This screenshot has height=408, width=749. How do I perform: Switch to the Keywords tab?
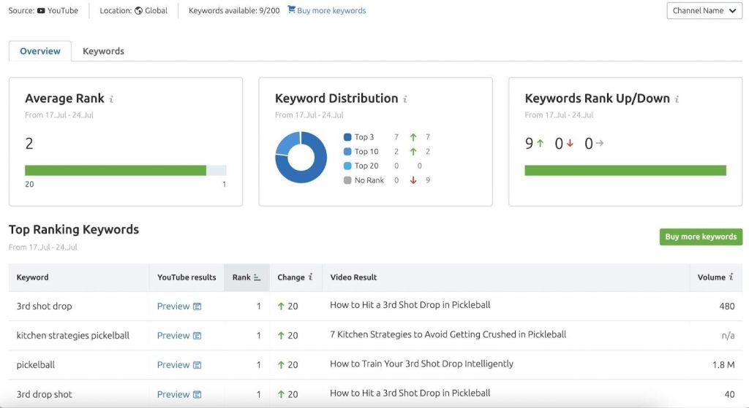[103, 51]
